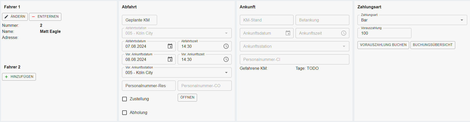Viewport: 470px width, 122px height.
Task: Click the Vorauszahlung buchen button
Action: point(383,45)
